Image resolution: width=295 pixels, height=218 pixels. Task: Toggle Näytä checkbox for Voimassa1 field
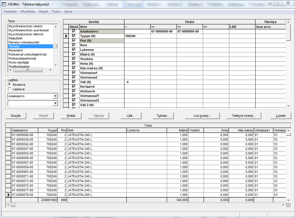tap(74, 73)
